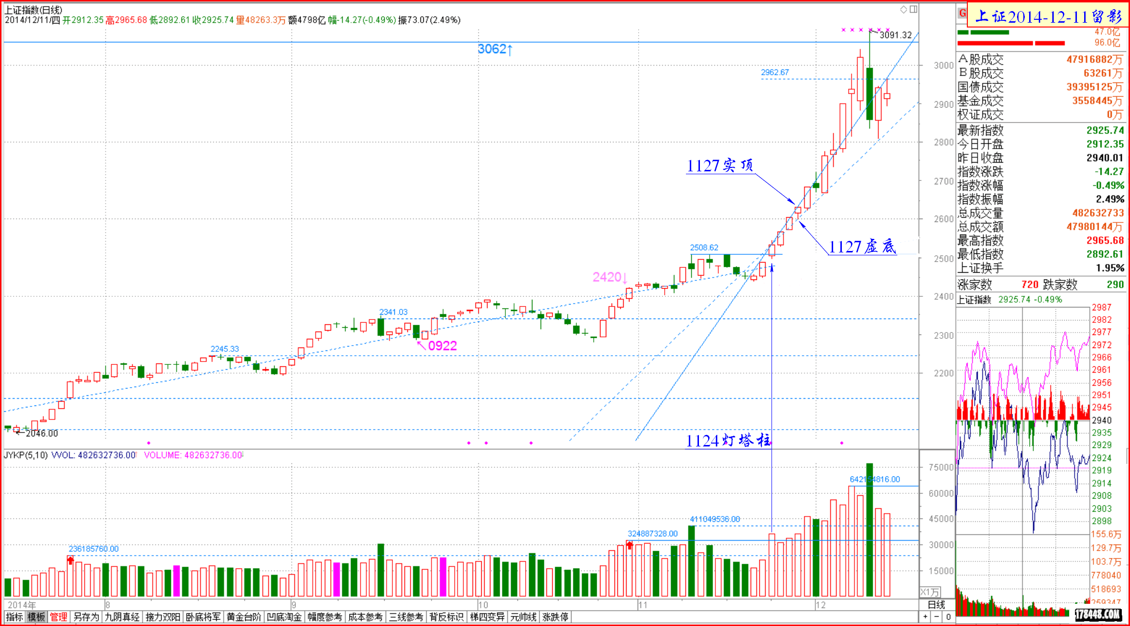Click the 324887328.00 volume label
This screenshot has height=626, width=1130.
[653, 534]
